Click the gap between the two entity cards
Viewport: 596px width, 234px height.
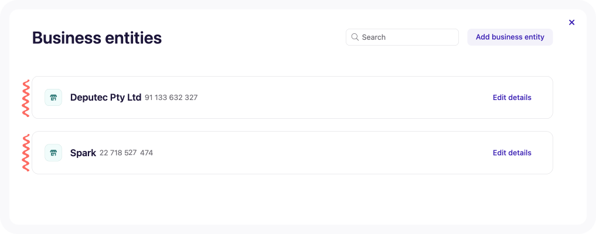coord(292,125)
